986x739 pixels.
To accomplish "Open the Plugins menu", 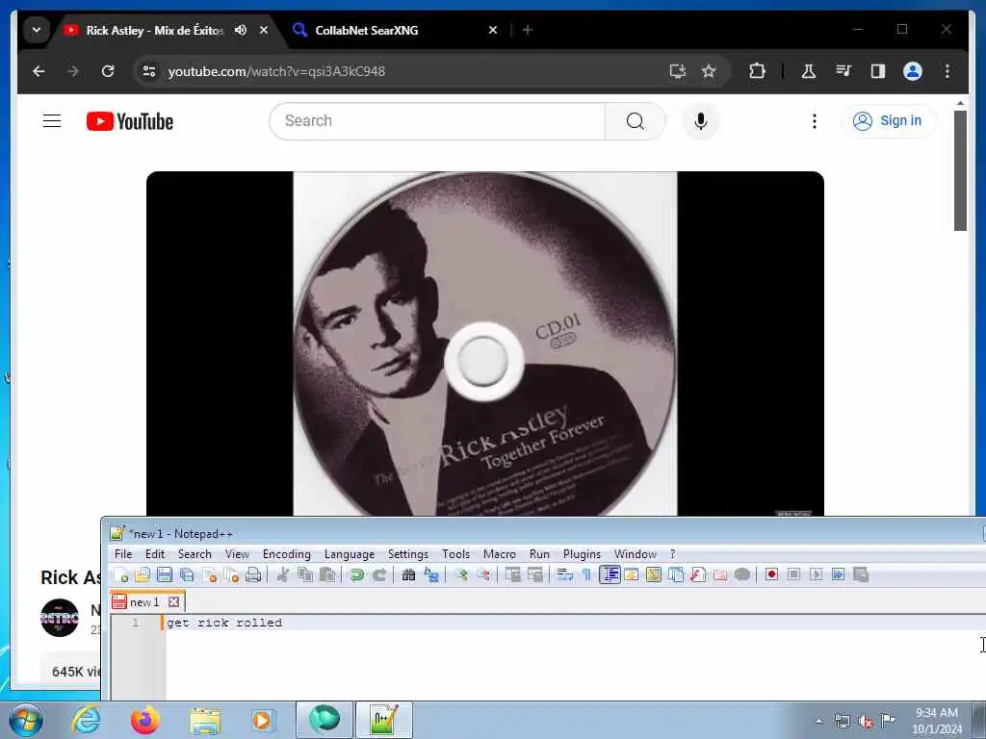I will [582, 553].
